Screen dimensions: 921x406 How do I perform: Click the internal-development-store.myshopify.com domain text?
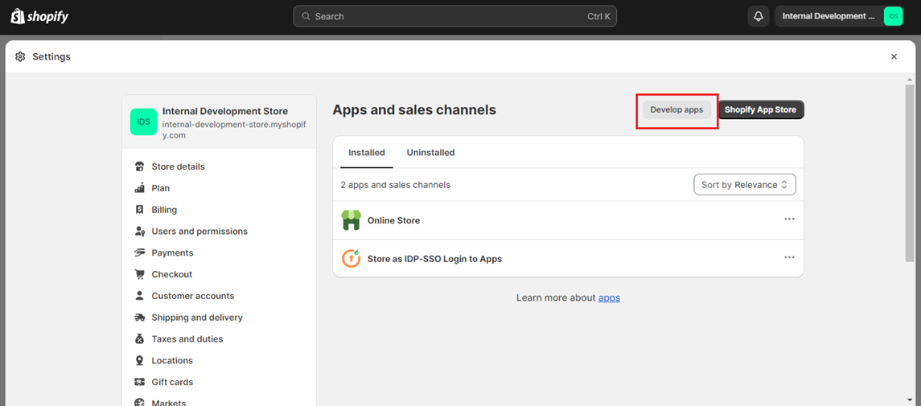click(236, 129)
